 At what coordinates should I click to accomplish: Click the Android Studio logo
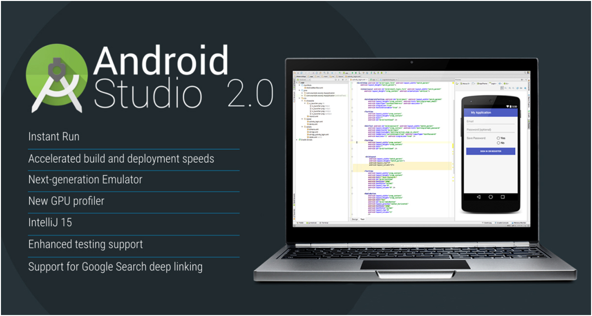pos(57,79)
